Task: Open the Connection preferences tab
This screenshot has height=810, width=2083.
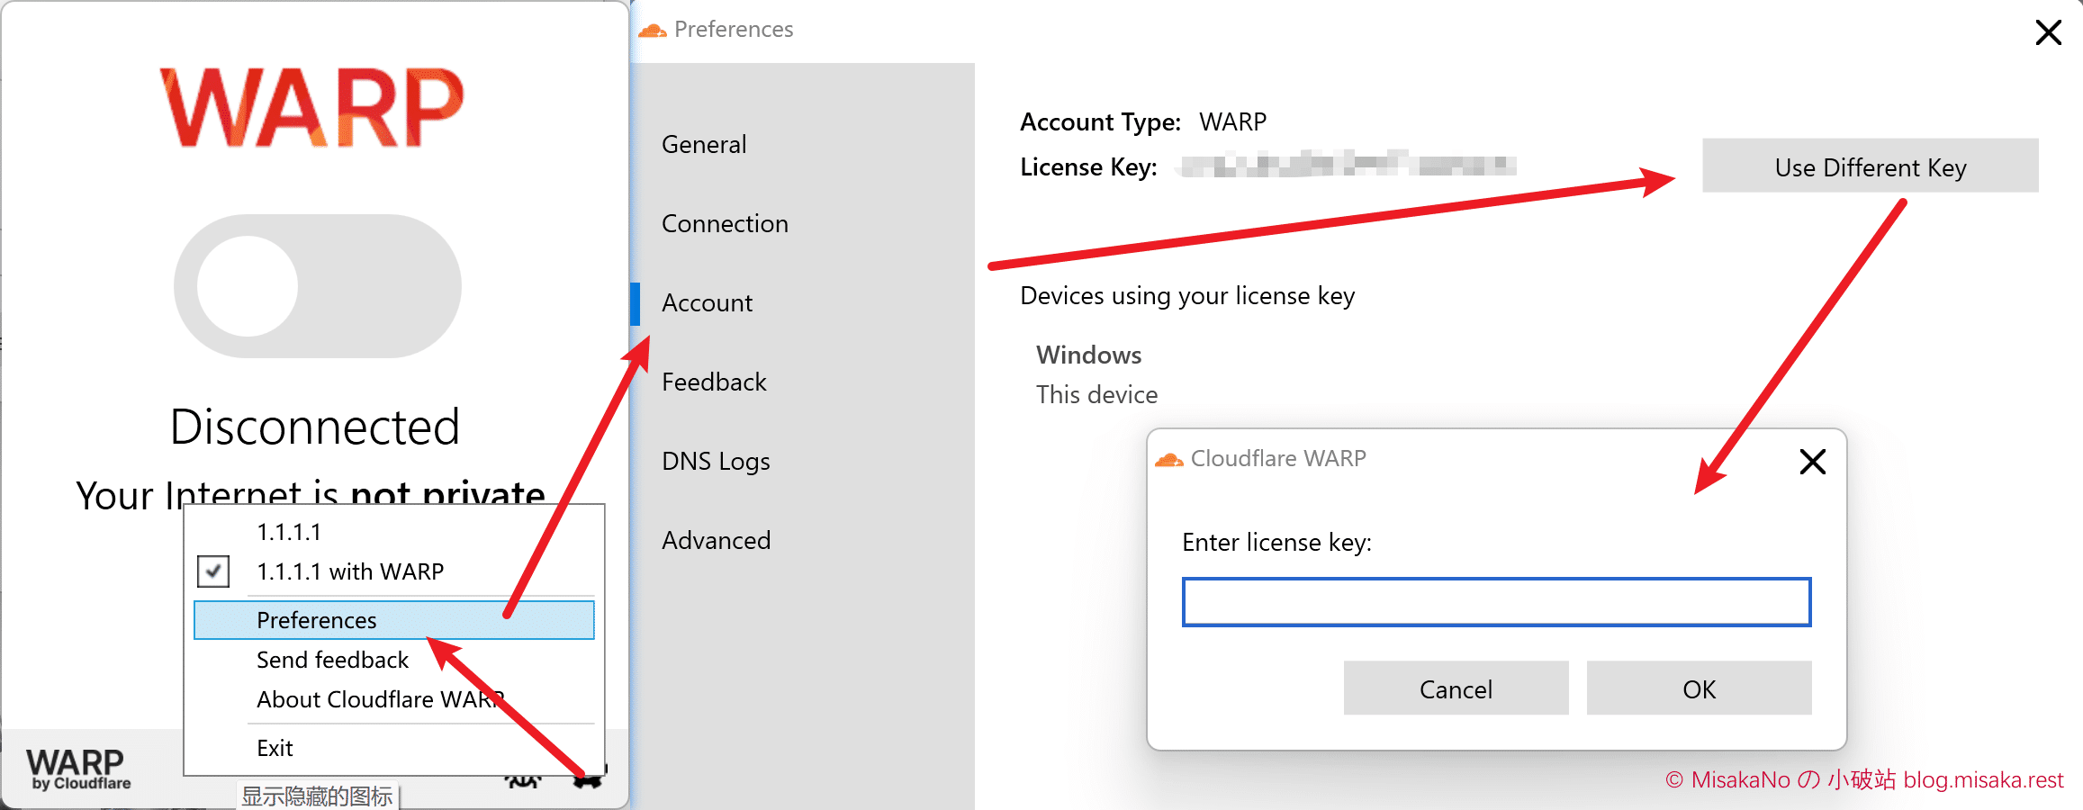Action: click(725, 224)
